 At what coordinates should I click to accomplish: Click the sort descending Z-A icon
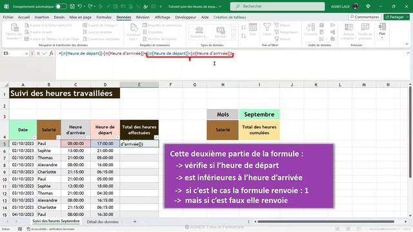(x=244, y=35)
